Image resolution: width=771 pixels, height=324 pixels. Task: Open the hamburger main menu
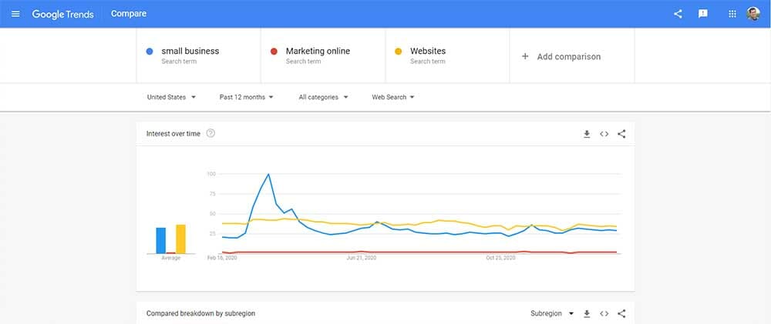click(15, 14)
